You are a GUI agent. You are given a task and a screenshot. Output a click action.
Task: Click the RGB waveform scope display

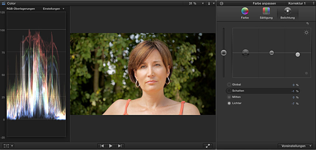36,74
